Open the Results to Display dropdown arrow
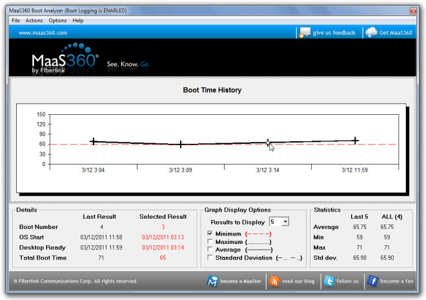 285,222
